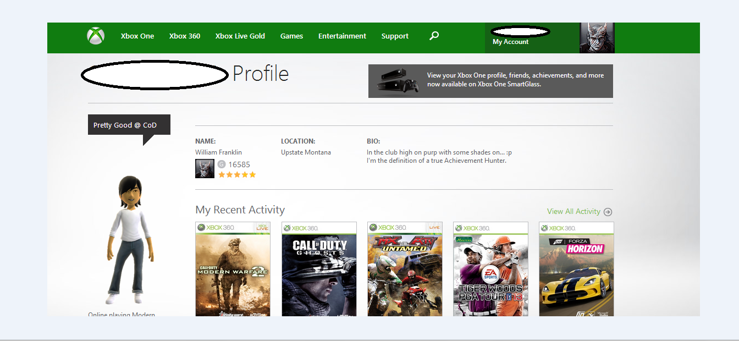Click the Xbox logo in header
Viewport: 739px width, 341px height.
[x=96, y=36]
